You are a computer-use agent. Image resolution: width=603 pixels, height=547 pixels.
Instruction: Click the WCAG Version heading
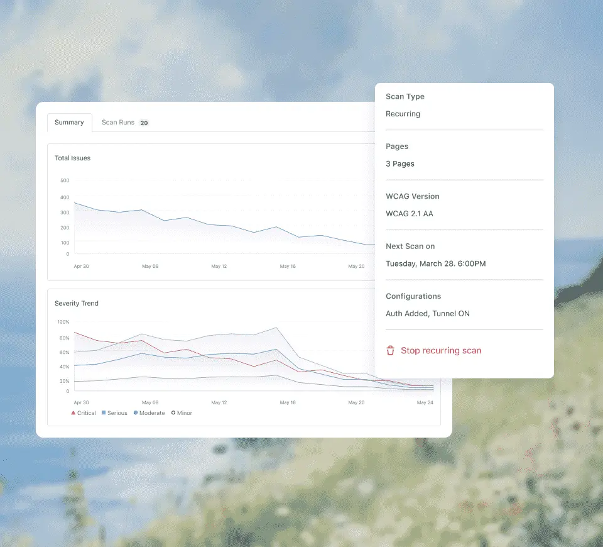click(x=413, y=196)
